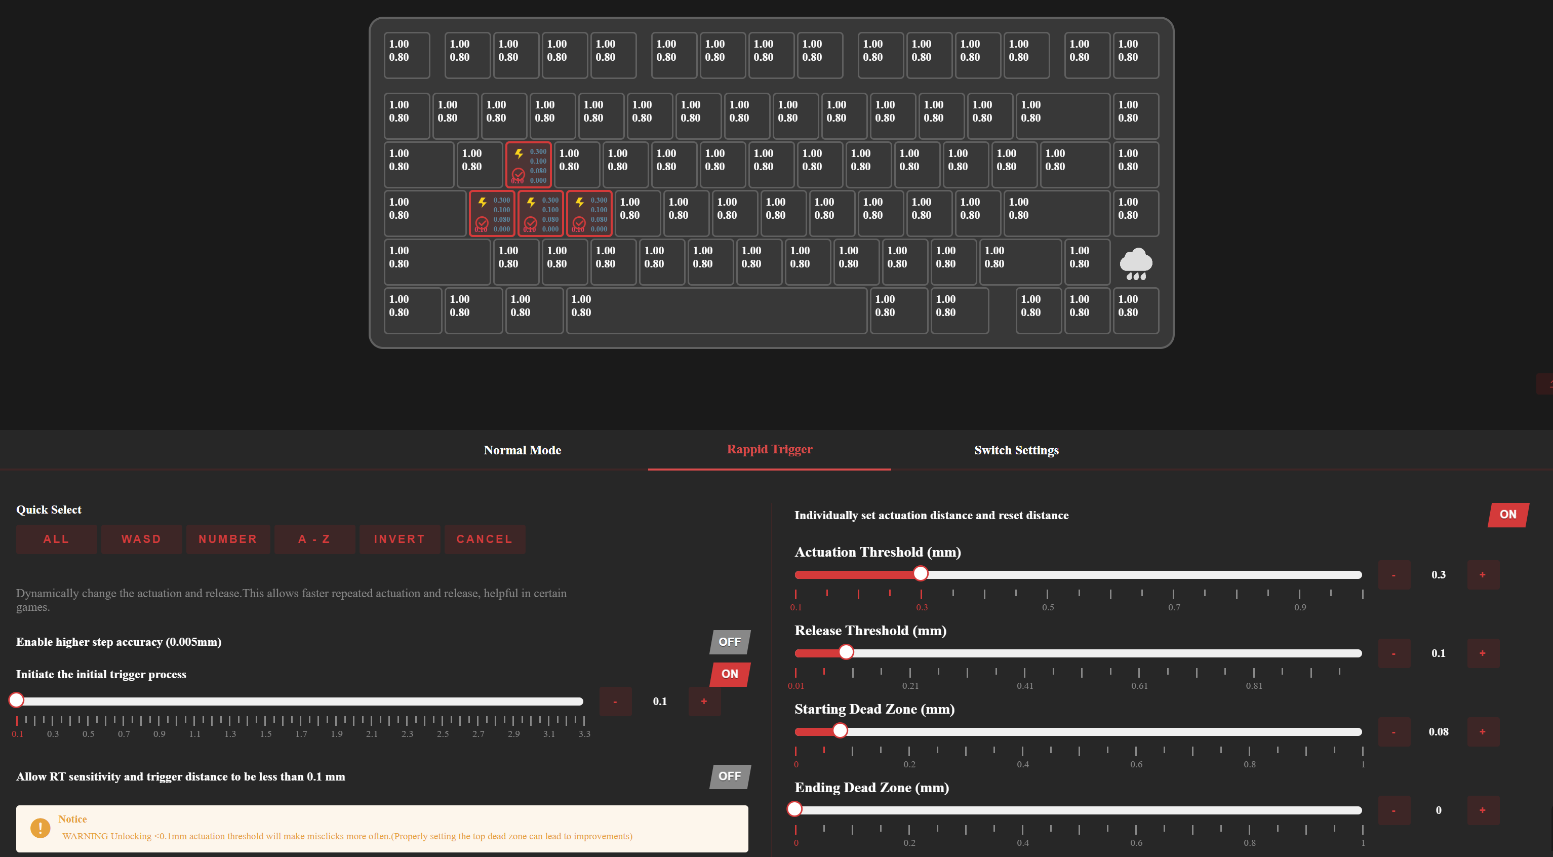Toggle Allow RT sensitivity below 0.1 mm switch
This screenshot has width=1553, height=857.
click(x=730, y=776)
